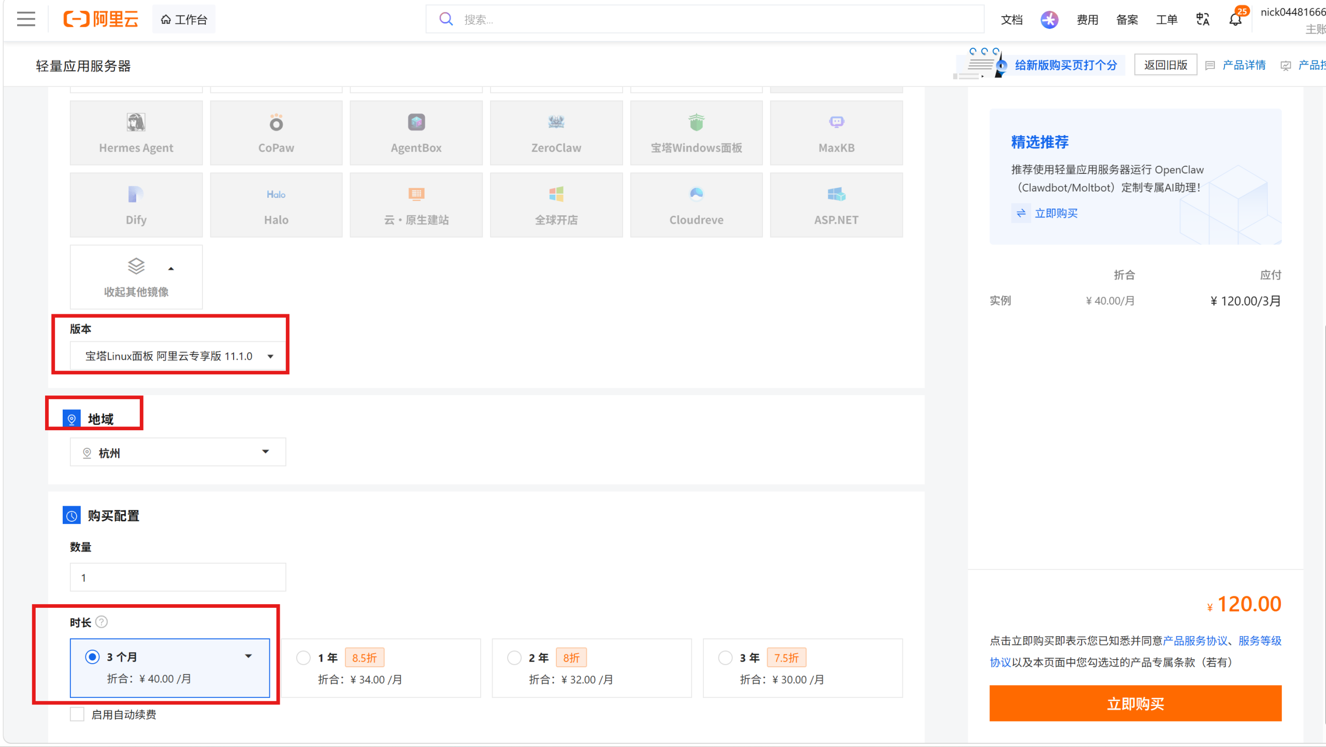Select the Halo image
Image resolution: width=1326 pixels, height=747 pixels.
click(x=276, y=205)
